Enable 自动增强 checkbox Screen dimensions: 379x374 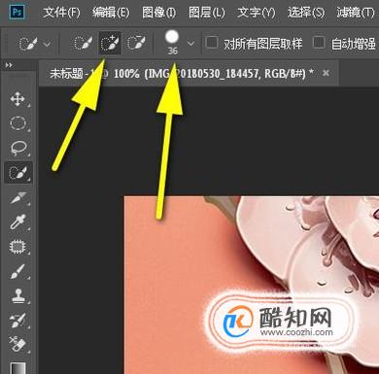point(319,43)
